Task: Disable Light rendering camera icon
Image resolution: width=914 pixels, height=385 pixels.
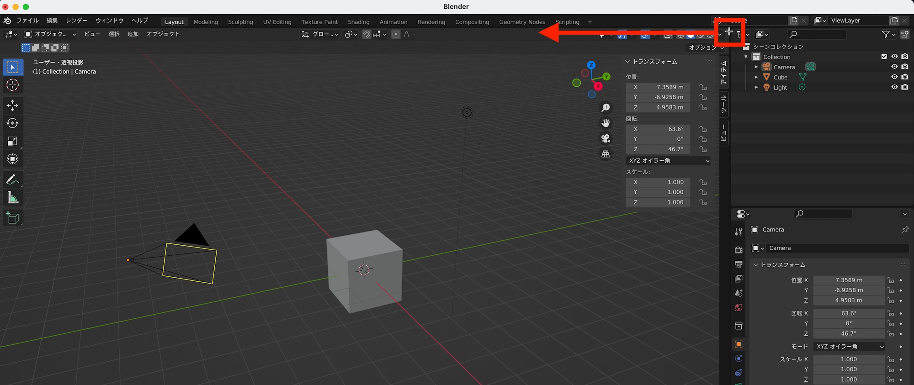Action: click(905, 87)
